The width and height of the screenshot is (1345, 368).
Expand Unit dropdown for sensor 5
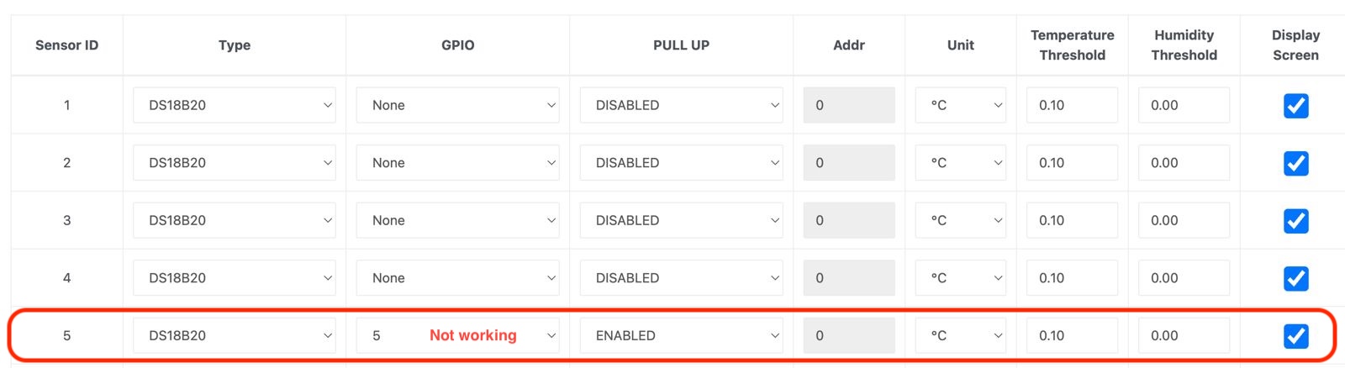pyautogui.click(x=960, y=335)
